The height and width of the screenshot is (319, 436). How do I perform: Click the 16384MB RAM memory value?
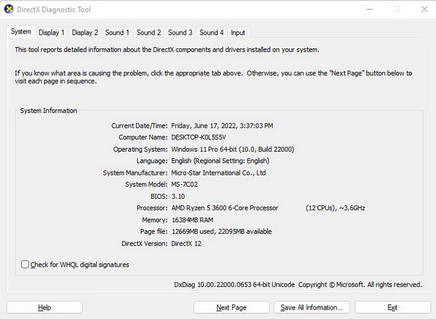tap(192, 220)
